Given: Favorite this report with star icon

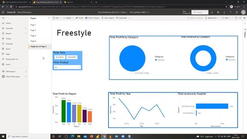Looking at the screenshot, I should (x=244, y=18).
